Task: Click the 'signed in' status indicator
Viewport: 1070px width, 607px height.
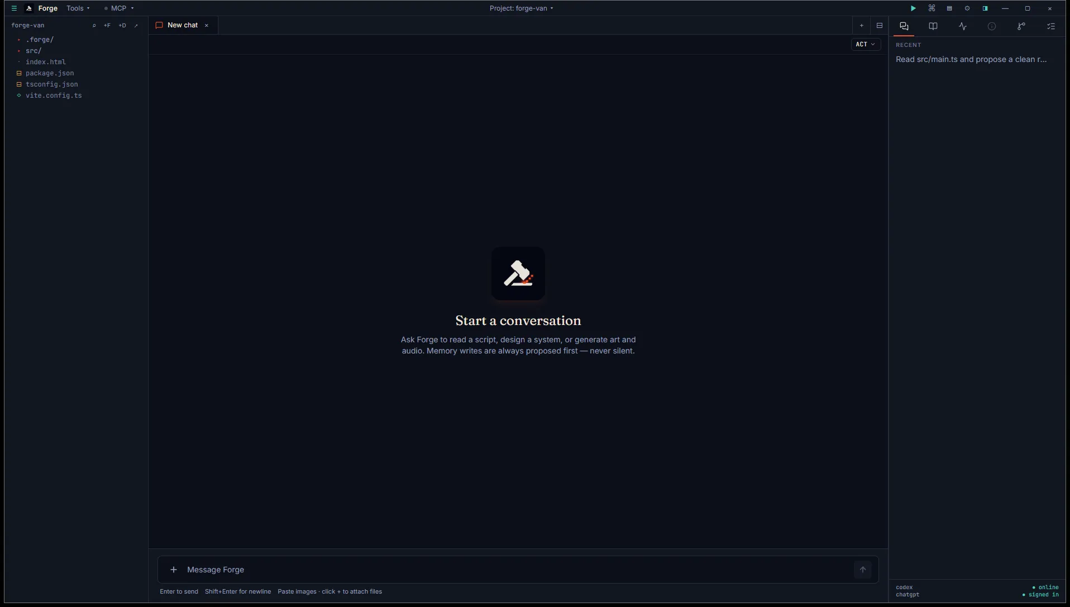Action: pos(1040,595)
